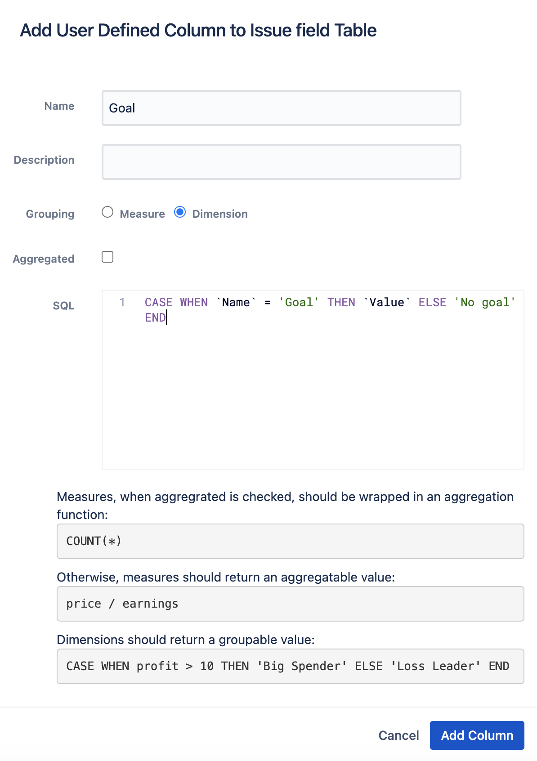Viewport: 537px width, 761px height.
Task: Click the THEN keyword in SQL editor
Action: (341, 302)
